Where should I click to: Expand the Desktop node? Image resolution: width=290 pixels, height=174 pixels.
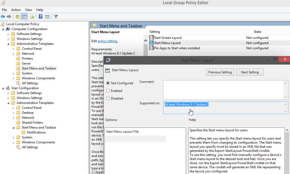13,113
